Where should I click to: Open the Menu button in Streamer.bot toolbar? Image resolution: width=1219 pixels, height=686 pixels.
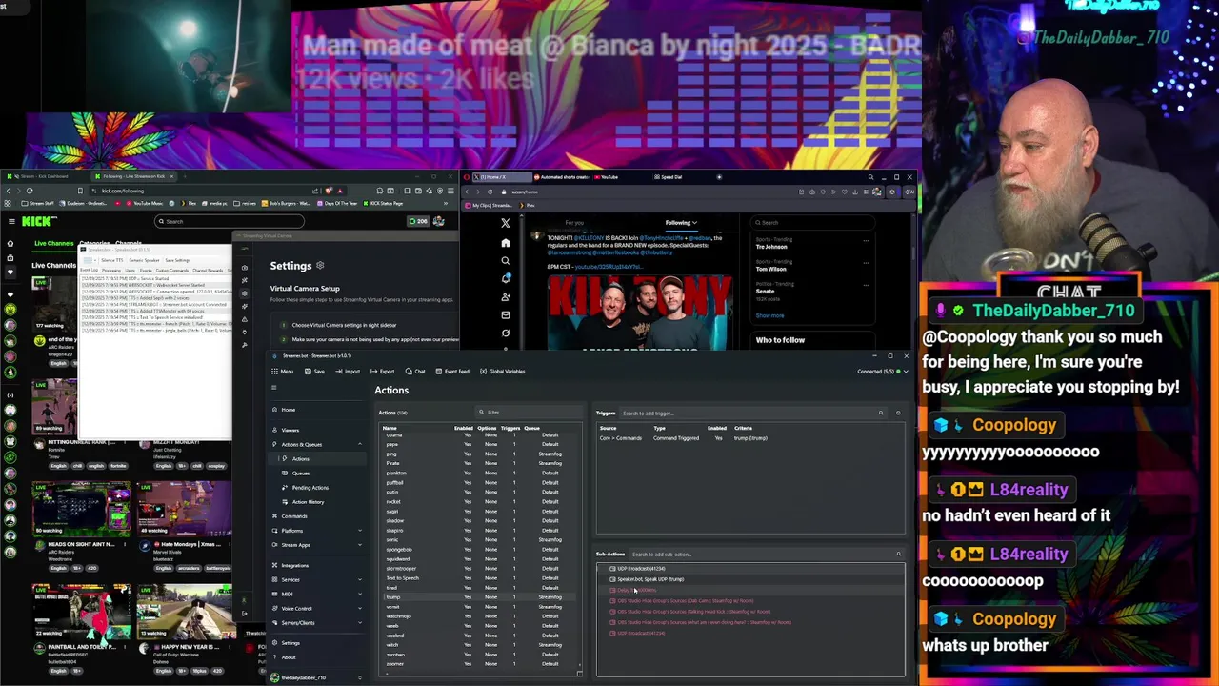coord(284,371)
